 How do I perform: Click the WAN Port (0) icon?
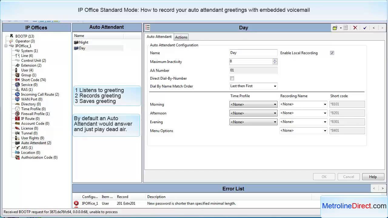(x=18, y=99)
